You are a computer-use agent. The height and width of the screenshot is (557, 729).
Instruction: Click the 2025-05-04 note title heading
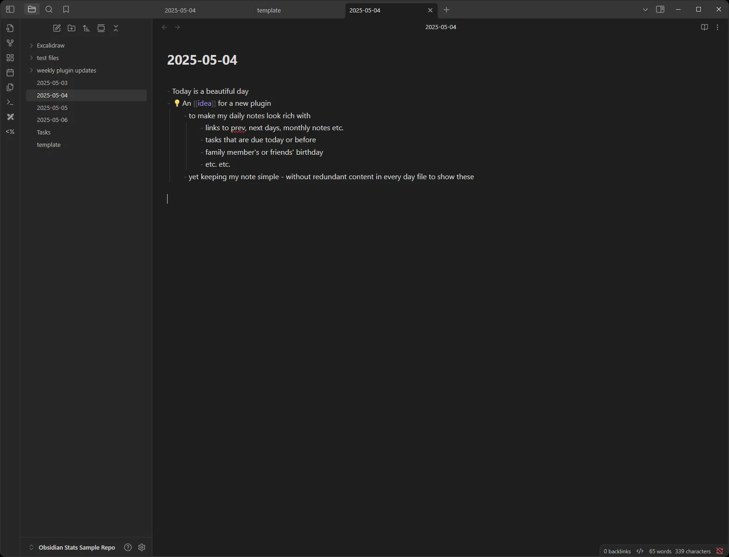(202, 60)
